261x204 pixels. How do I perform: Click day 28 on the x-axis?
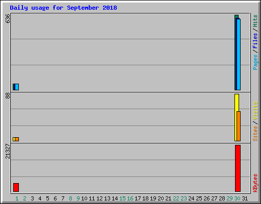click(222, 198)
